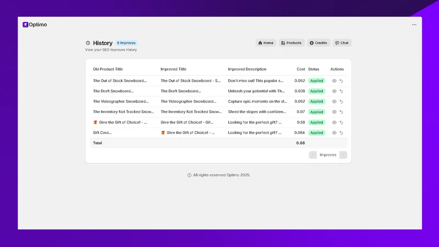
Task: Click description 'Shred the slopes with confiden...'
Action: click(257, 112)
